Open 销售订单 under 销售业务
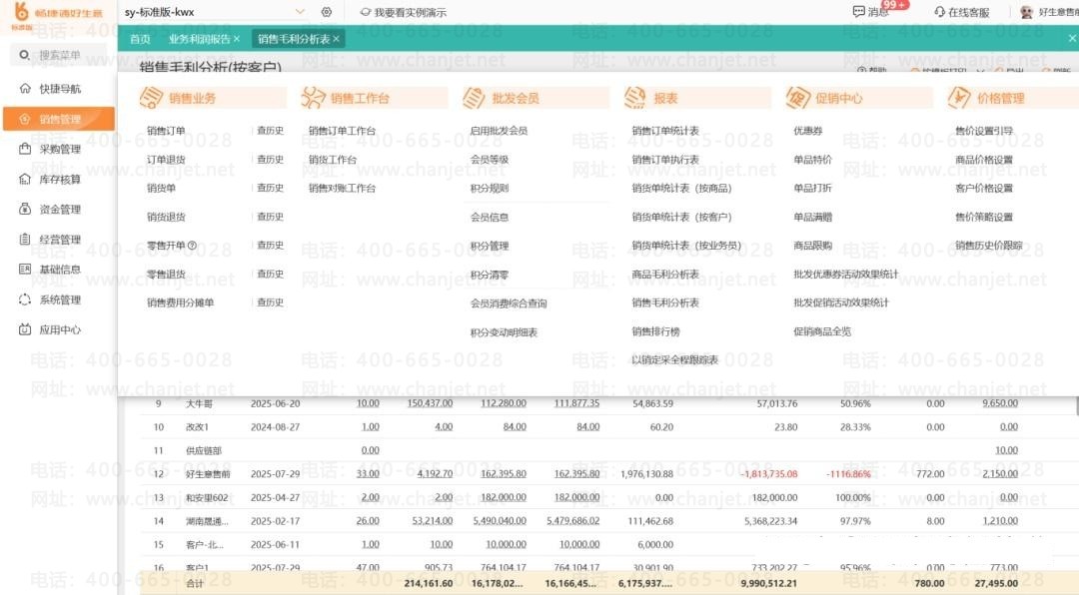 pos(166,131)
